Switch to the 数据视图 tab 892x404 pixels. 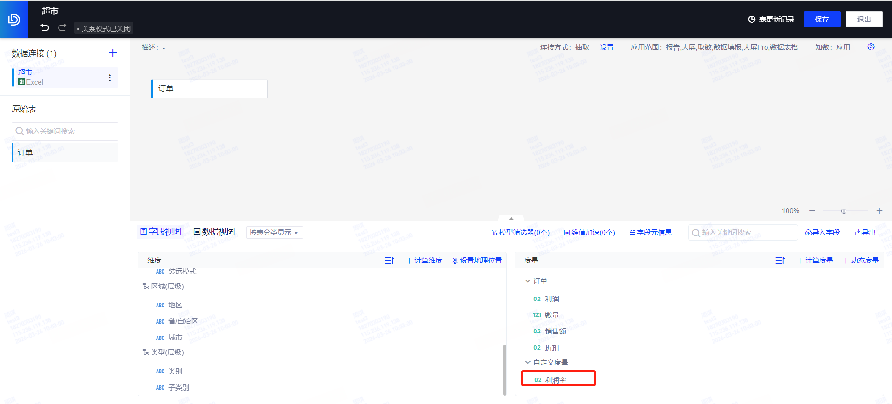(214, 232)
